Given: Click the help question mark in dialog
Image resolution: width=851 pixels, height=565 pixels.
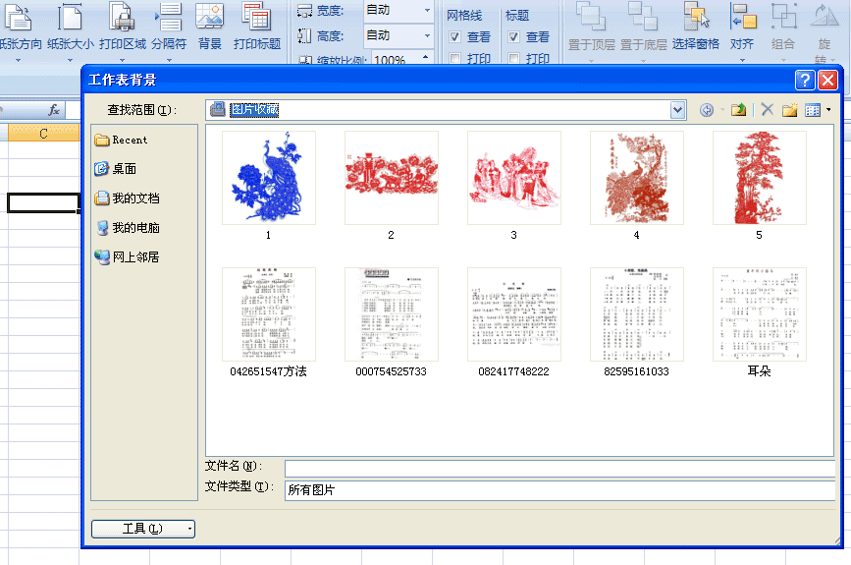Looking at the screenshot, I should pos(805,80).
